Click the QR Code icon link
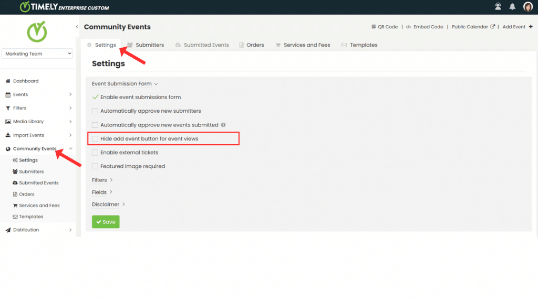 pos(374,27)
